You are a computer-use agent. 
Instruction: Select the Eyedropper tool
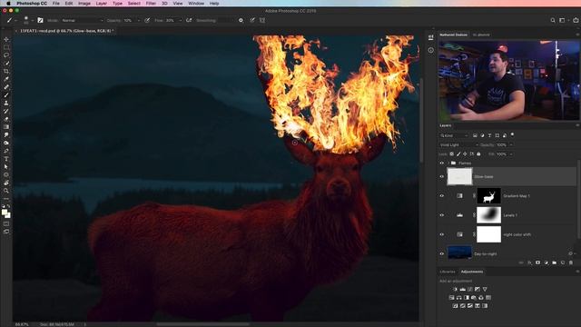click(x=6, y=79)
